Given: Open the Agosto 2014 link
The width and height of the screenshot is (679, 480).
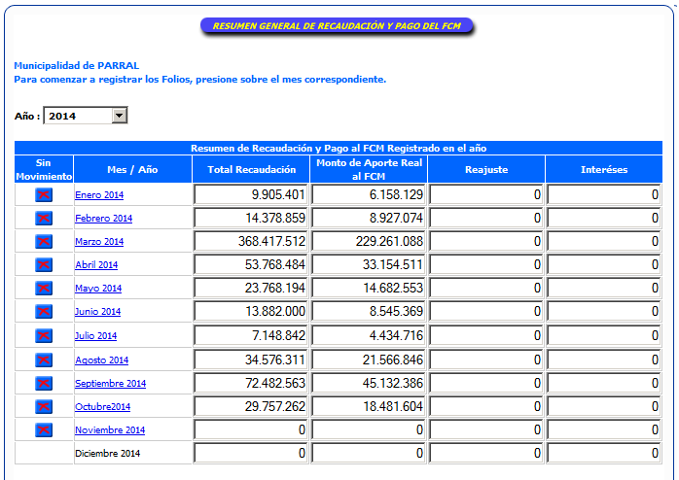Looking at the screenshot, I should click(x=102, y=360).
